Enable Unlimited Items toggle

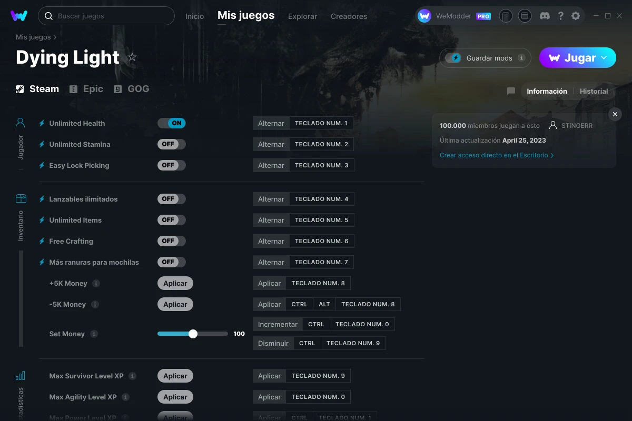(x=172, y=220)
